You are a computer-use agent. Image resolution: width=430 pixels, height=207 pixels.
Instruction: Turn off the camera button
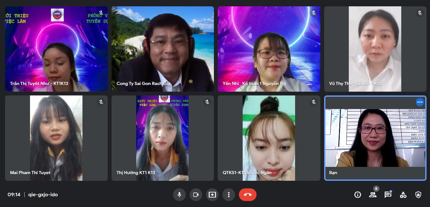point(196,195)
